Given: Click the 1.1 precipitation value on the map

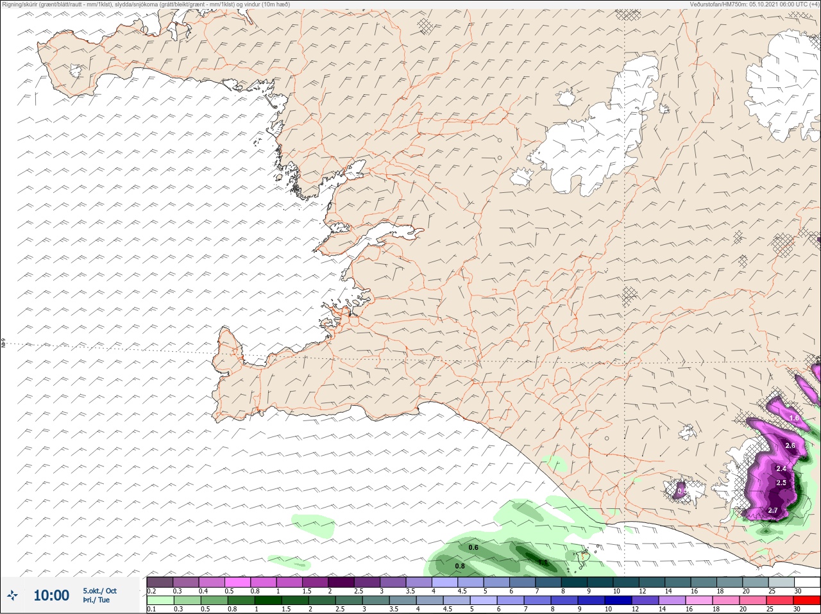Looking at the screenshot, I should tap(543, 563).
